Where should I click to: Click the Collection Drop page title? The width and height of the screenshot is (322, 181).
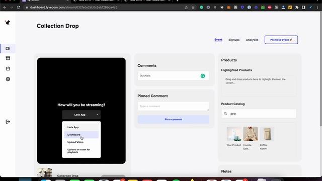[x=58, y=26]
